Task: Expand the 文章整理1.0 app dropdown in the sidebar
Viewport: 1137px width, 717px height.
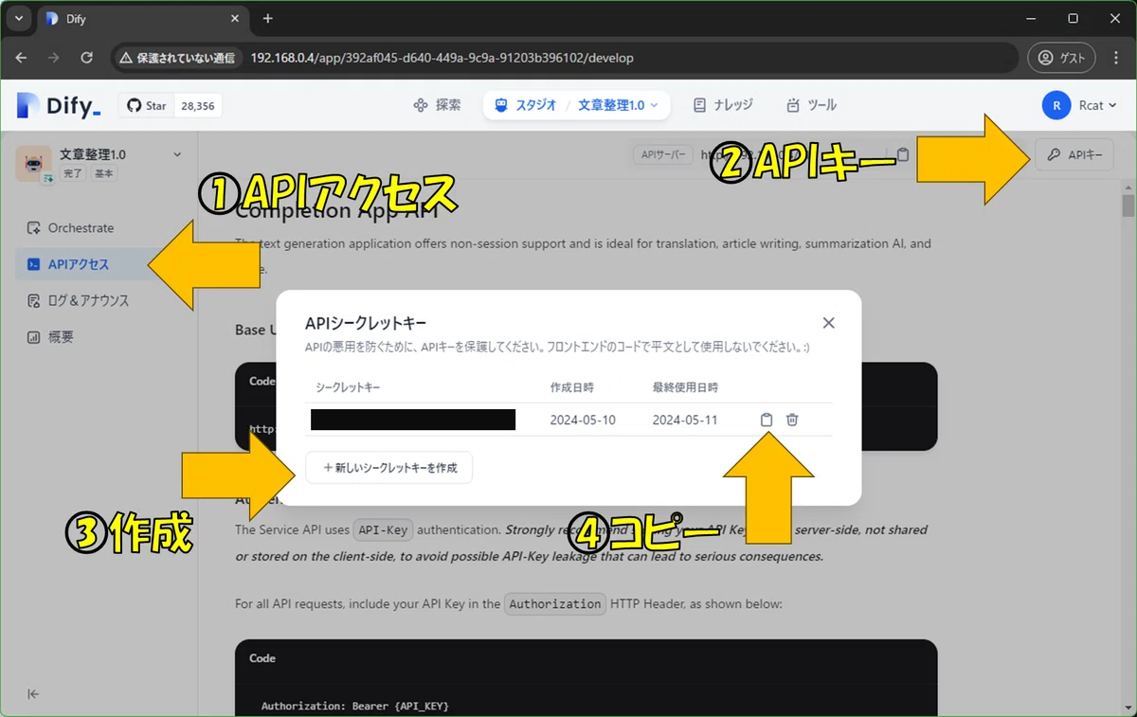Action: click(x=176, y=154)
